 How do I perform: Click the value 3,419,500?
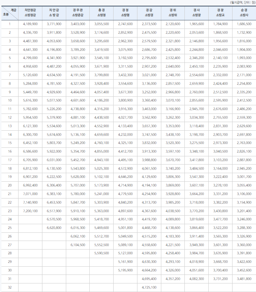pos(101,50)
